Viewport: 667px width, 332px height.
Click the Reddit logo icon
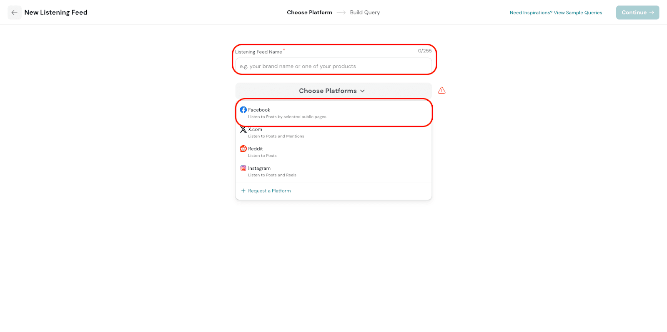tap(243, 149)
